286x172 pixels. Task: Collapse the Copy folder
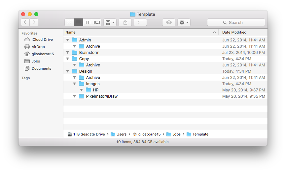point(67,59)
